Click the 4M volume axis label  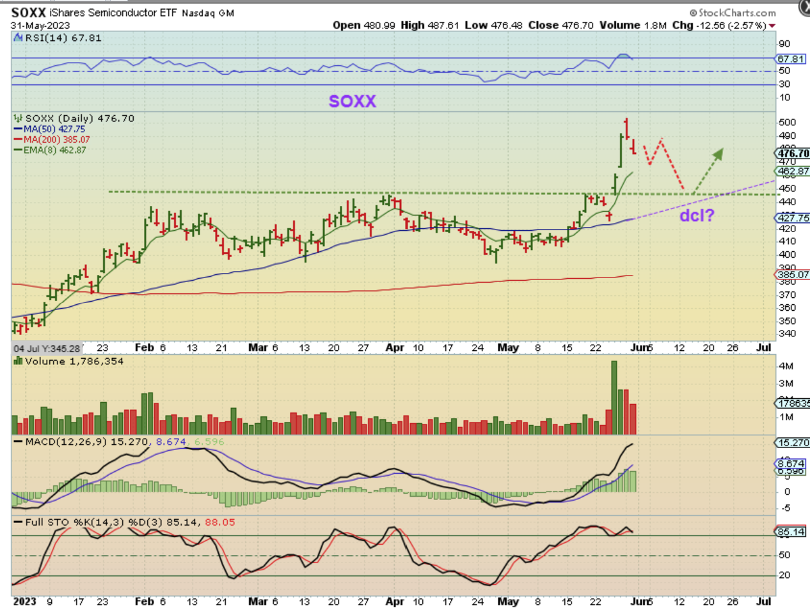point(788,367)
